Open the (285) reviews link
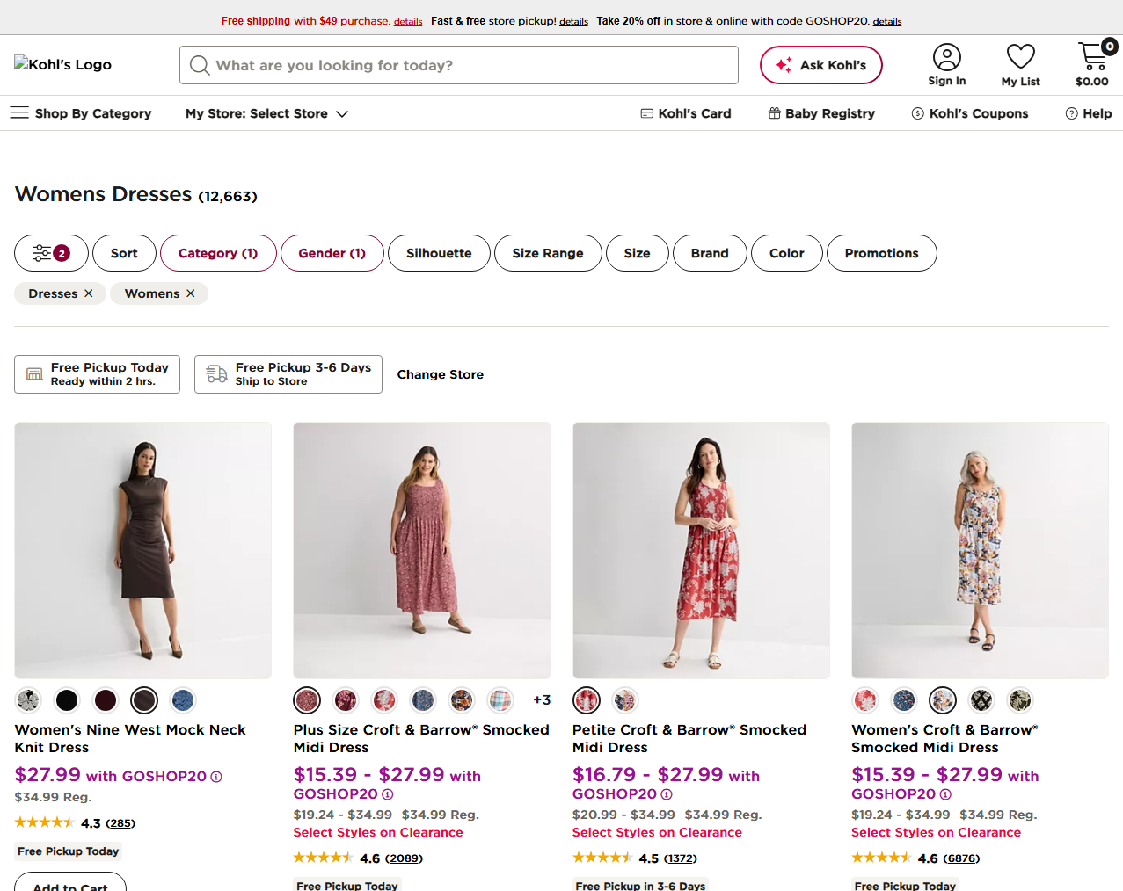 coord(120,823)
